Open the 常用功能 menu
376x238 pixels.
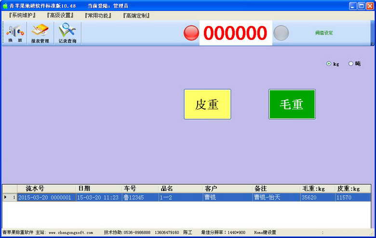(x=98, y=15)
